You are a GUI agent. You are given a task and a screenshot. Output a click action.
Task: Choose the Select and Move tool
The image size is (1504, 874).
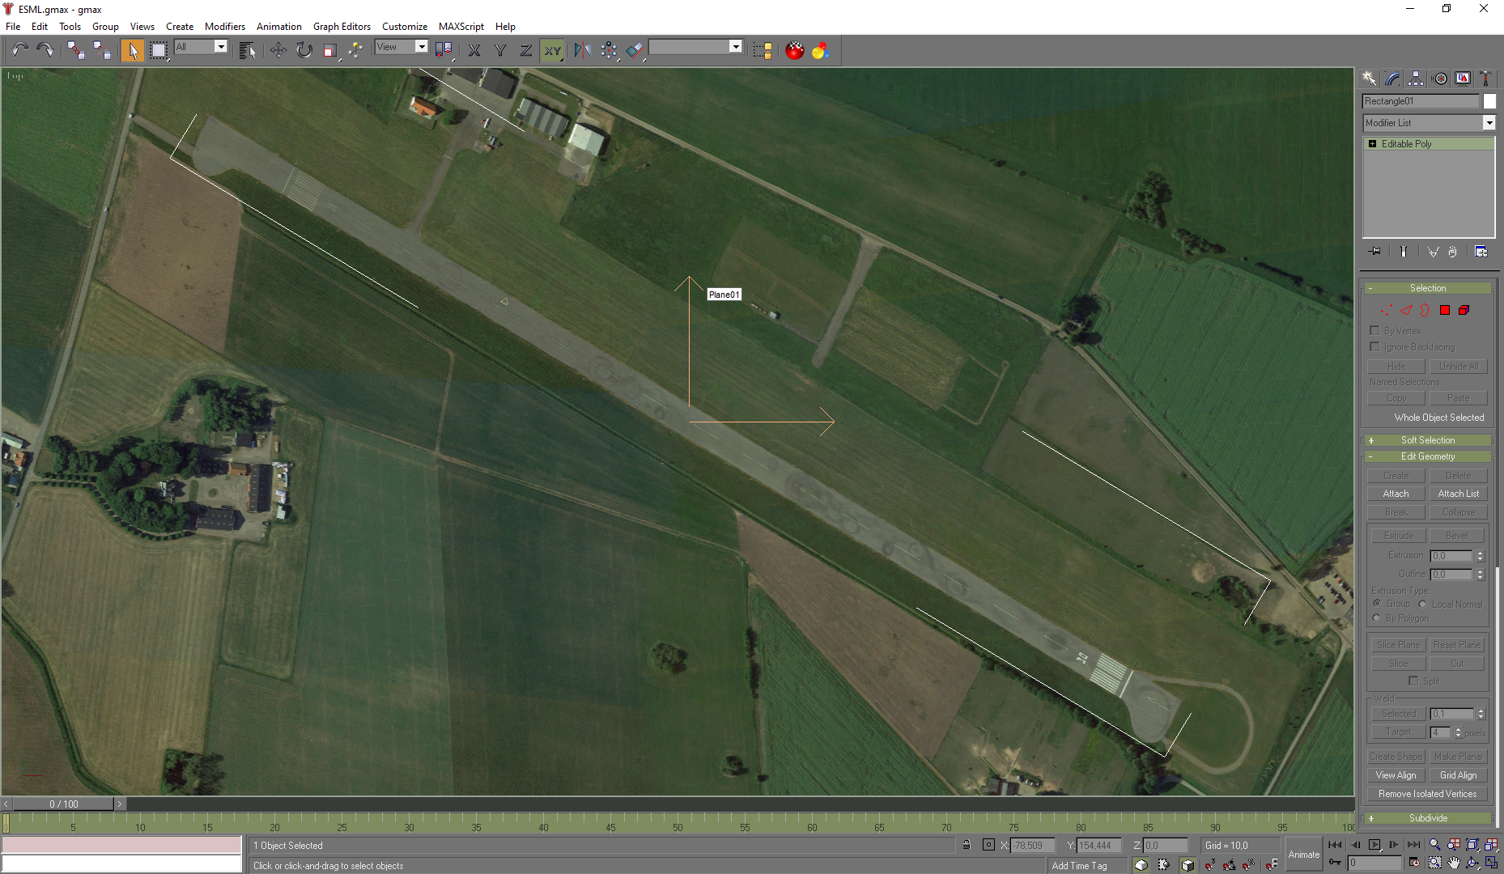click(278, 50)
